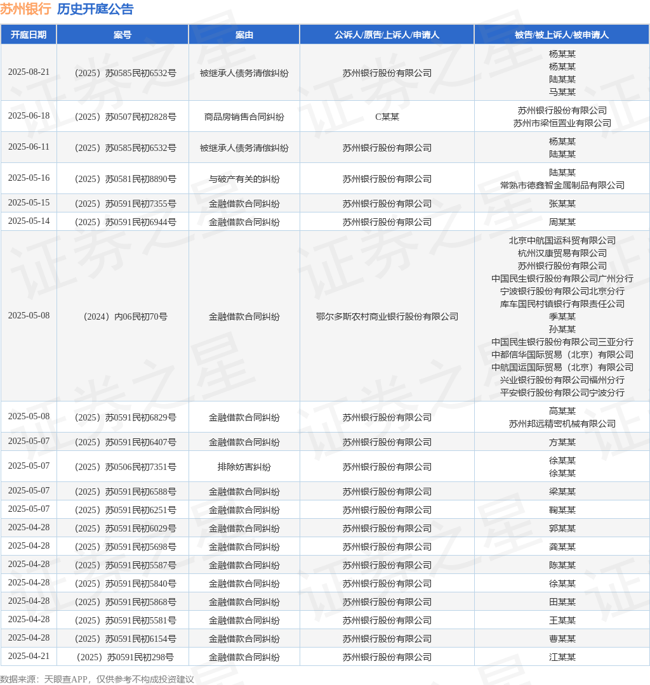Click case number 苏0581民初8890号

(126, 179)
